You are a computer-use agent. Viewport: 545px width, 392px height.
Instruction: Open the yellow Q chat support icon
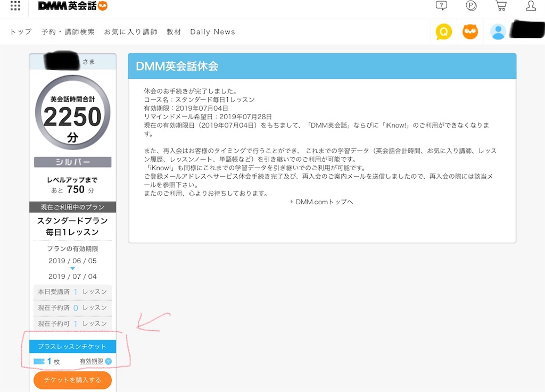pyautogui.click(x=443, y=31)
